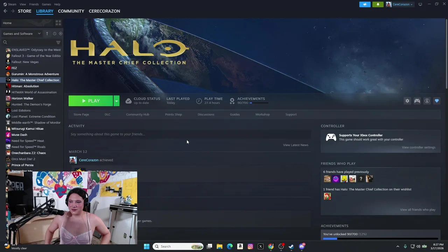Toggle the favorite heart icon

(x=437, y=101)
